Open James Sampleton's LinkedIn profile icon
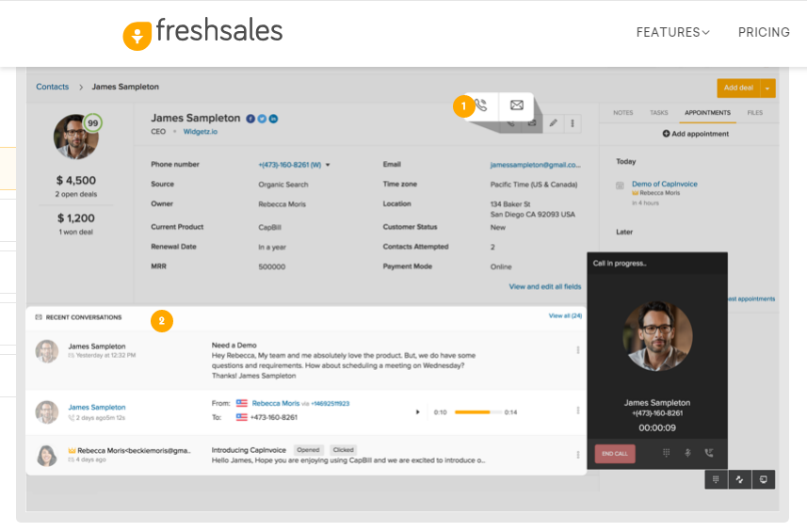The image size is (807, 532). click(x=273, y=119)
